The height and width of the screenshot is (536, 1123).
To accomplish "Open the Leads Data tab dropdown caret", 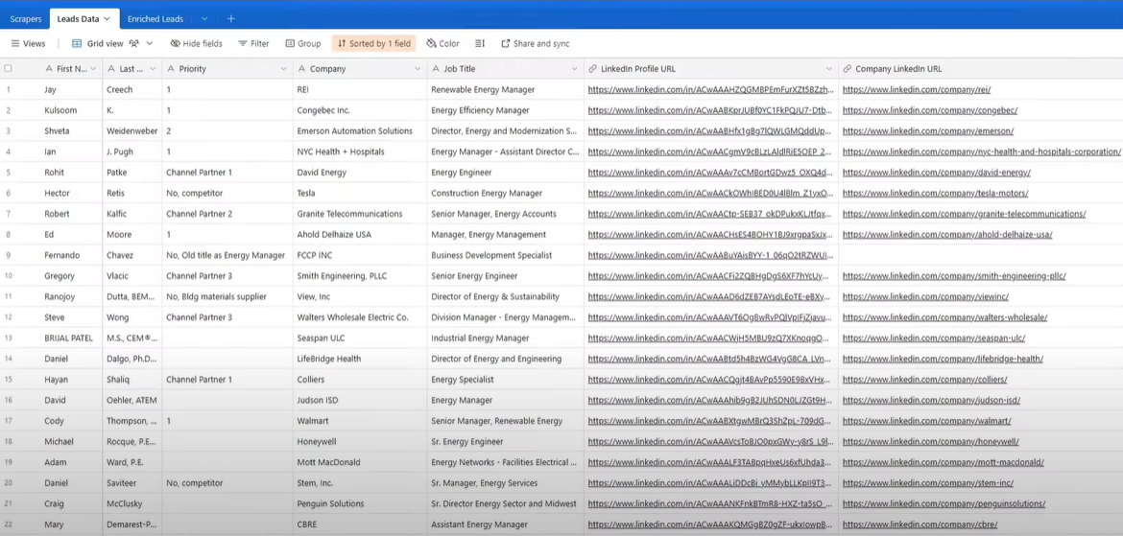I will pyautogui.click(x=108, y=18).
